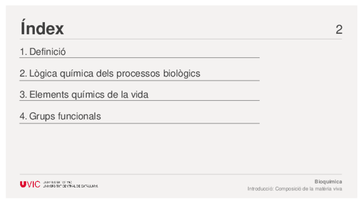Click the black VIC letters in logo
Viewport: 363px width, 204px height.
pyautogui.click(x=33, y=184)
